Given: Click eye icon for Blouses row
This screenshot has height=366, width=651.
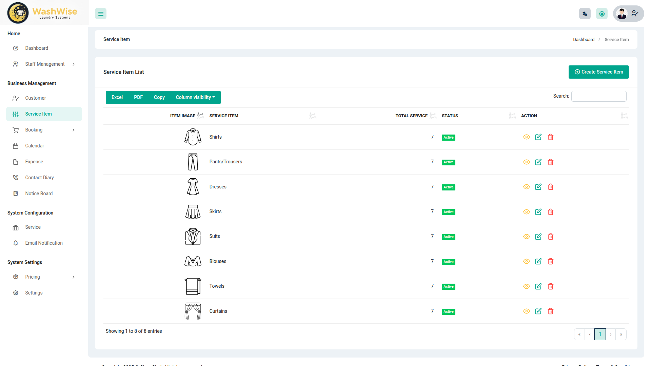Looking at the screenshot, I should (526, 261).
